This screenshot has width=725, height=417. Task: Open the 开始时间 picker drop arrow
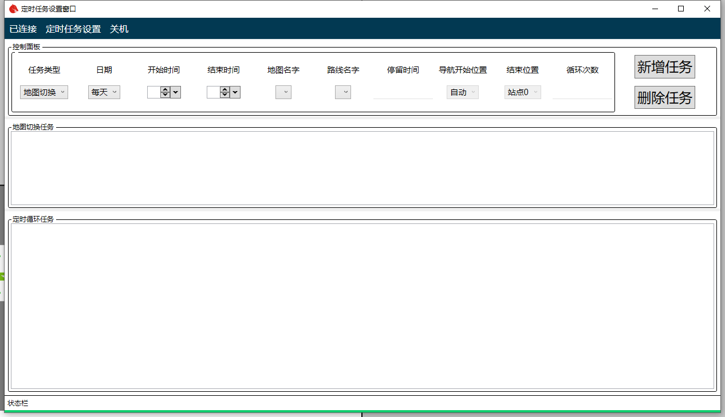tap(176, 92)
